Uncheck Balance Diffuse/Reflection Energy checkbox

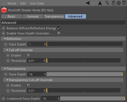[x=59, y=28]
